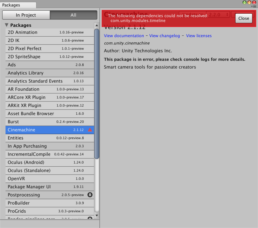Image resolution: width=258 pixels, height=228 pixels.
Task: Select the Package Manager UI package
Action: coord(50,187)
